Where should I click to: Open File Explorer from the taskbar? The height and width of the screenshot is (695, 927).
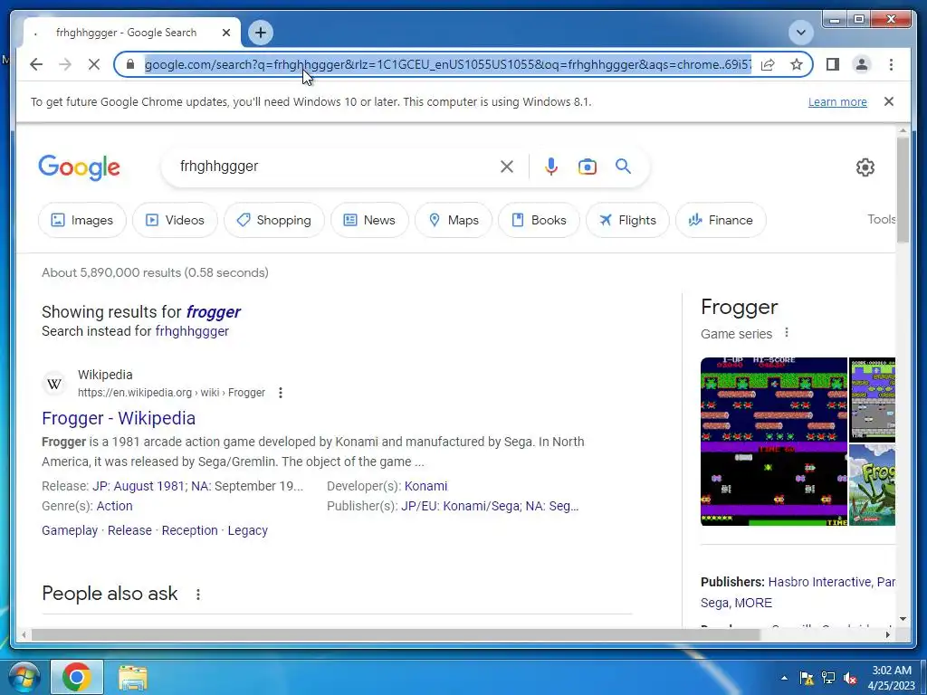click(x=133, y=678)
